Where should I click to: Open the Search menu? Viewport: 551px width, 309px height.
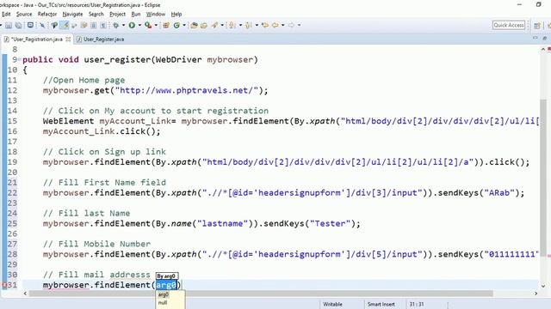(x=96, y=14)
